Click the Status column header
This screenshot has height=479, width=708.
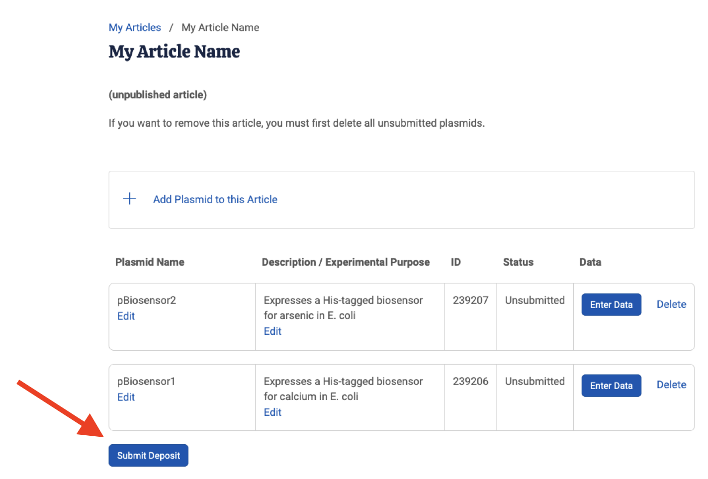click(x=518, y=262)
